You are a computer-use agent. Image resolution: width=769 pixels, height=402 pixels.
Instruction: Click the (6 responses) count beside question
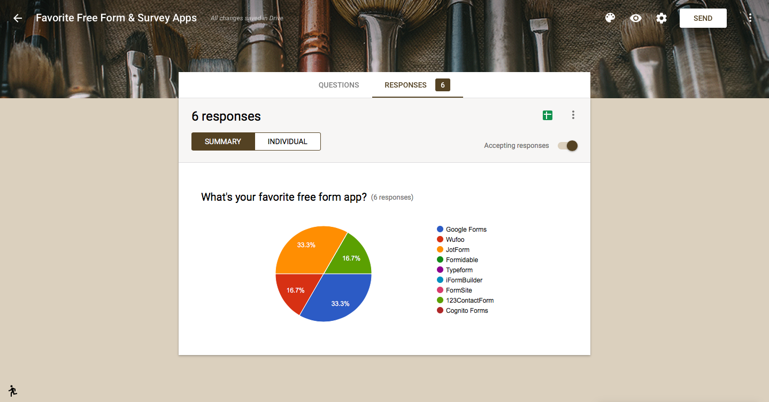[392, 198]
